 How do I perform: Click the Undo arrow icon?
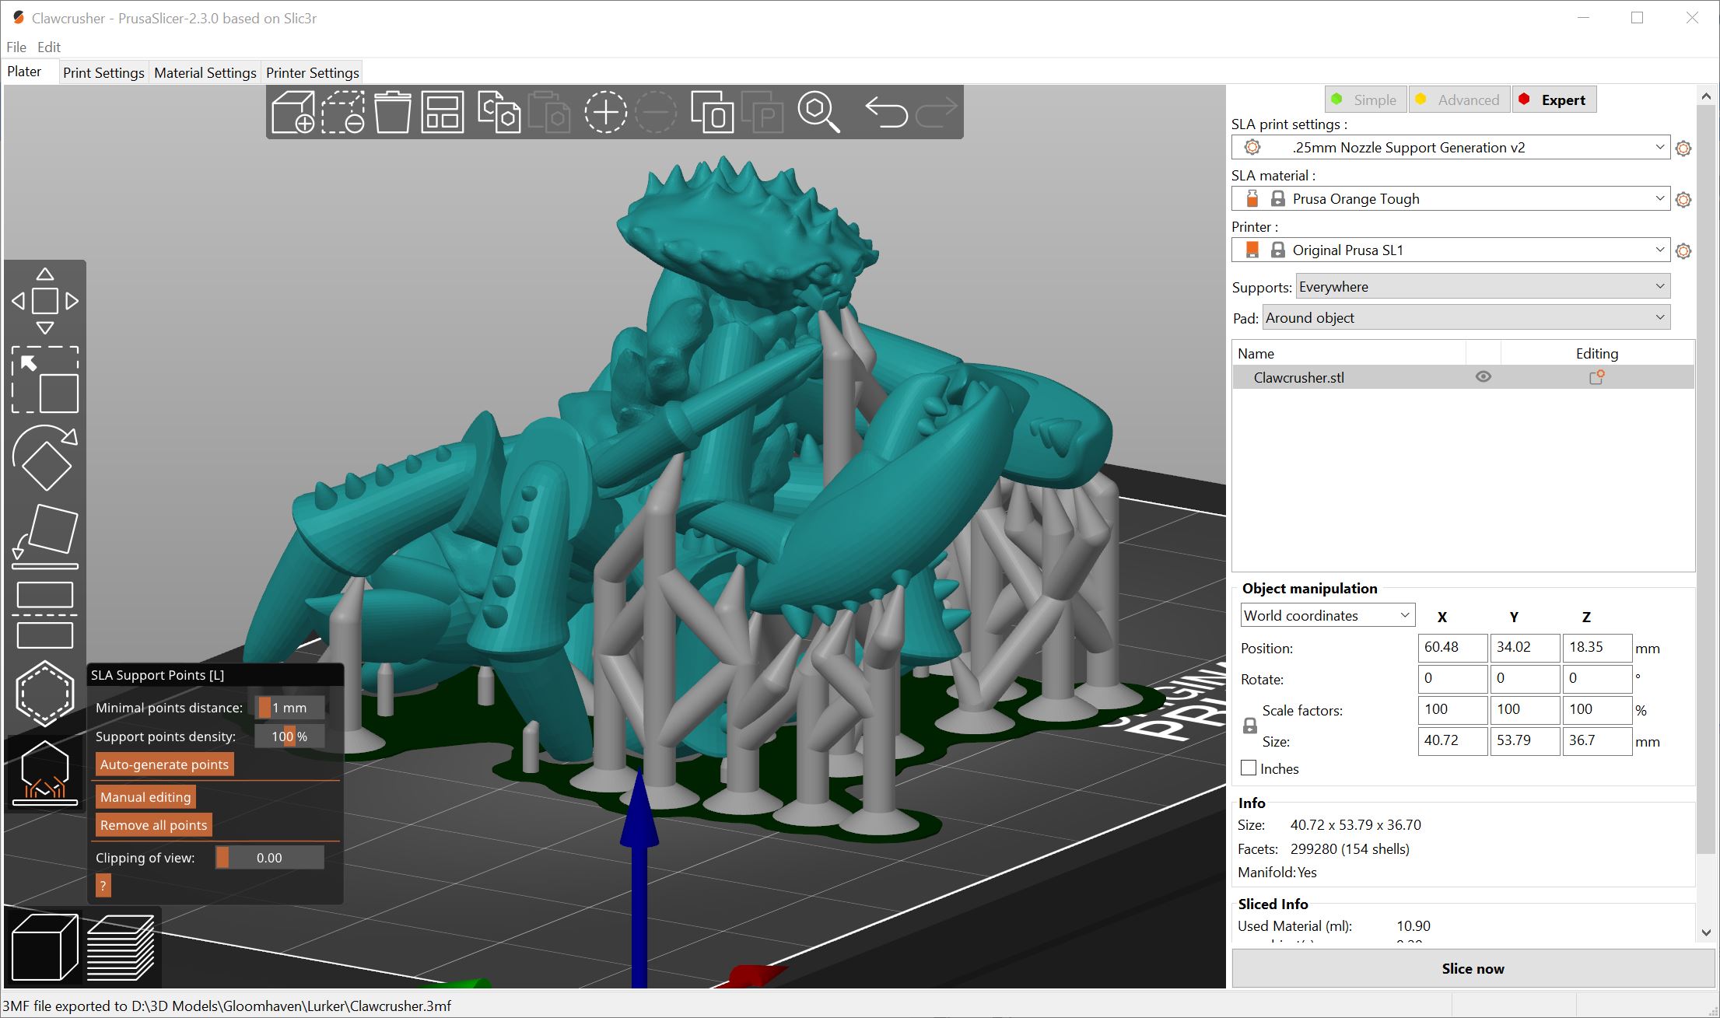(x=886, y=112)
